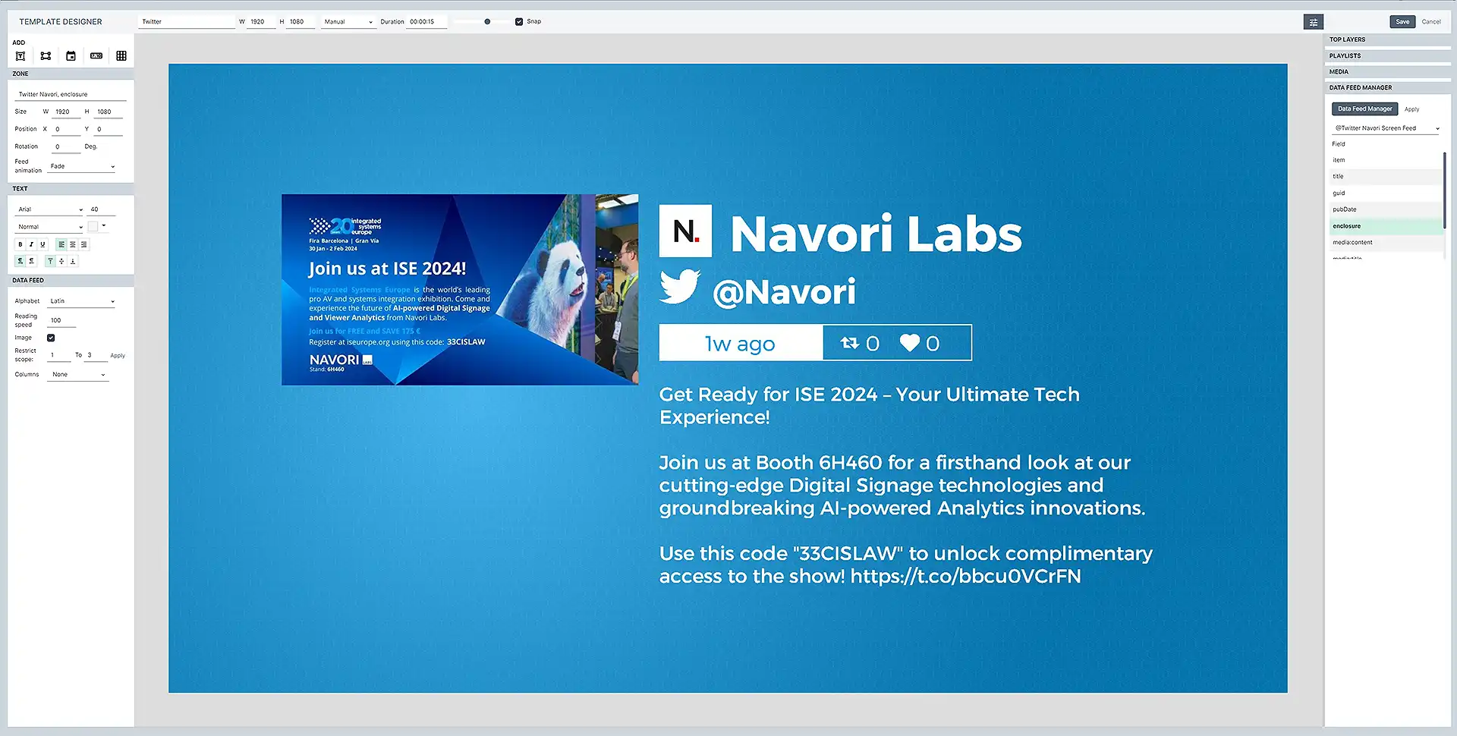Edit the Restrict scope To value field

pos(95,356)
